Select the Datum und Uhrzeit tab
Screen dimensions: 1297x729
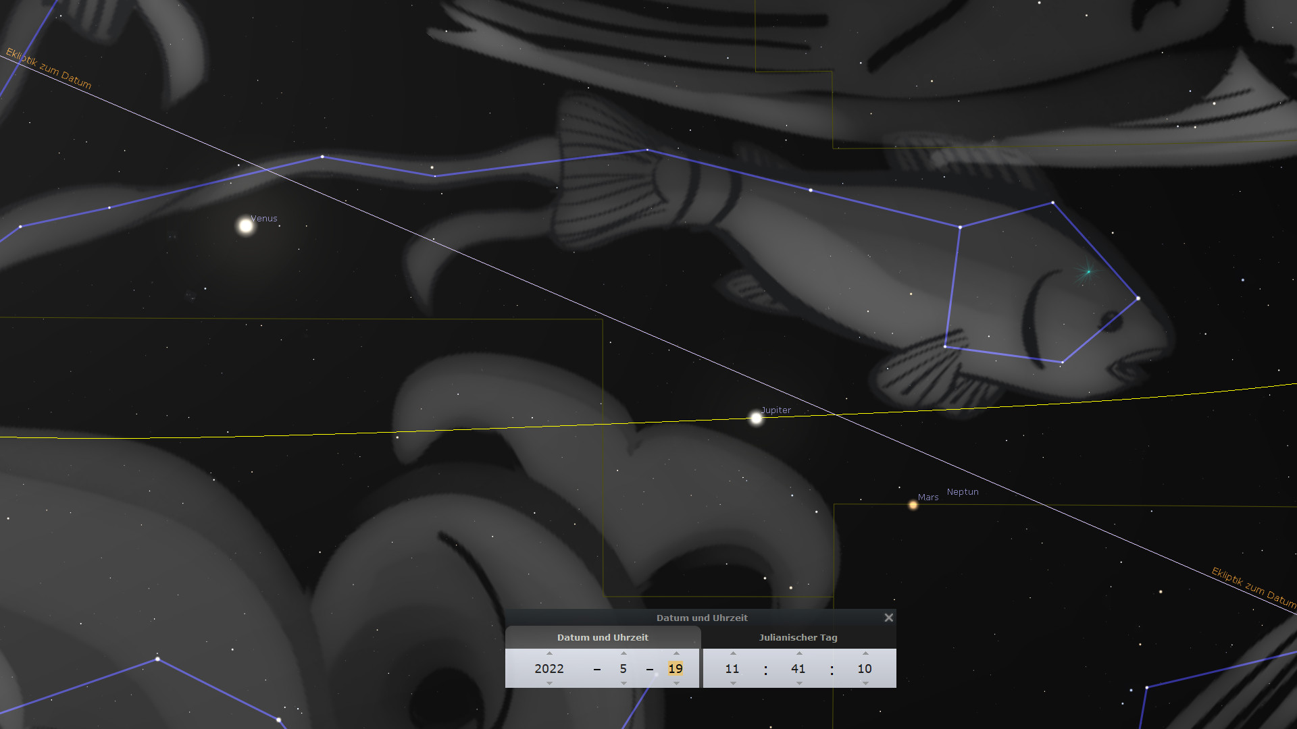click(602, 637)
